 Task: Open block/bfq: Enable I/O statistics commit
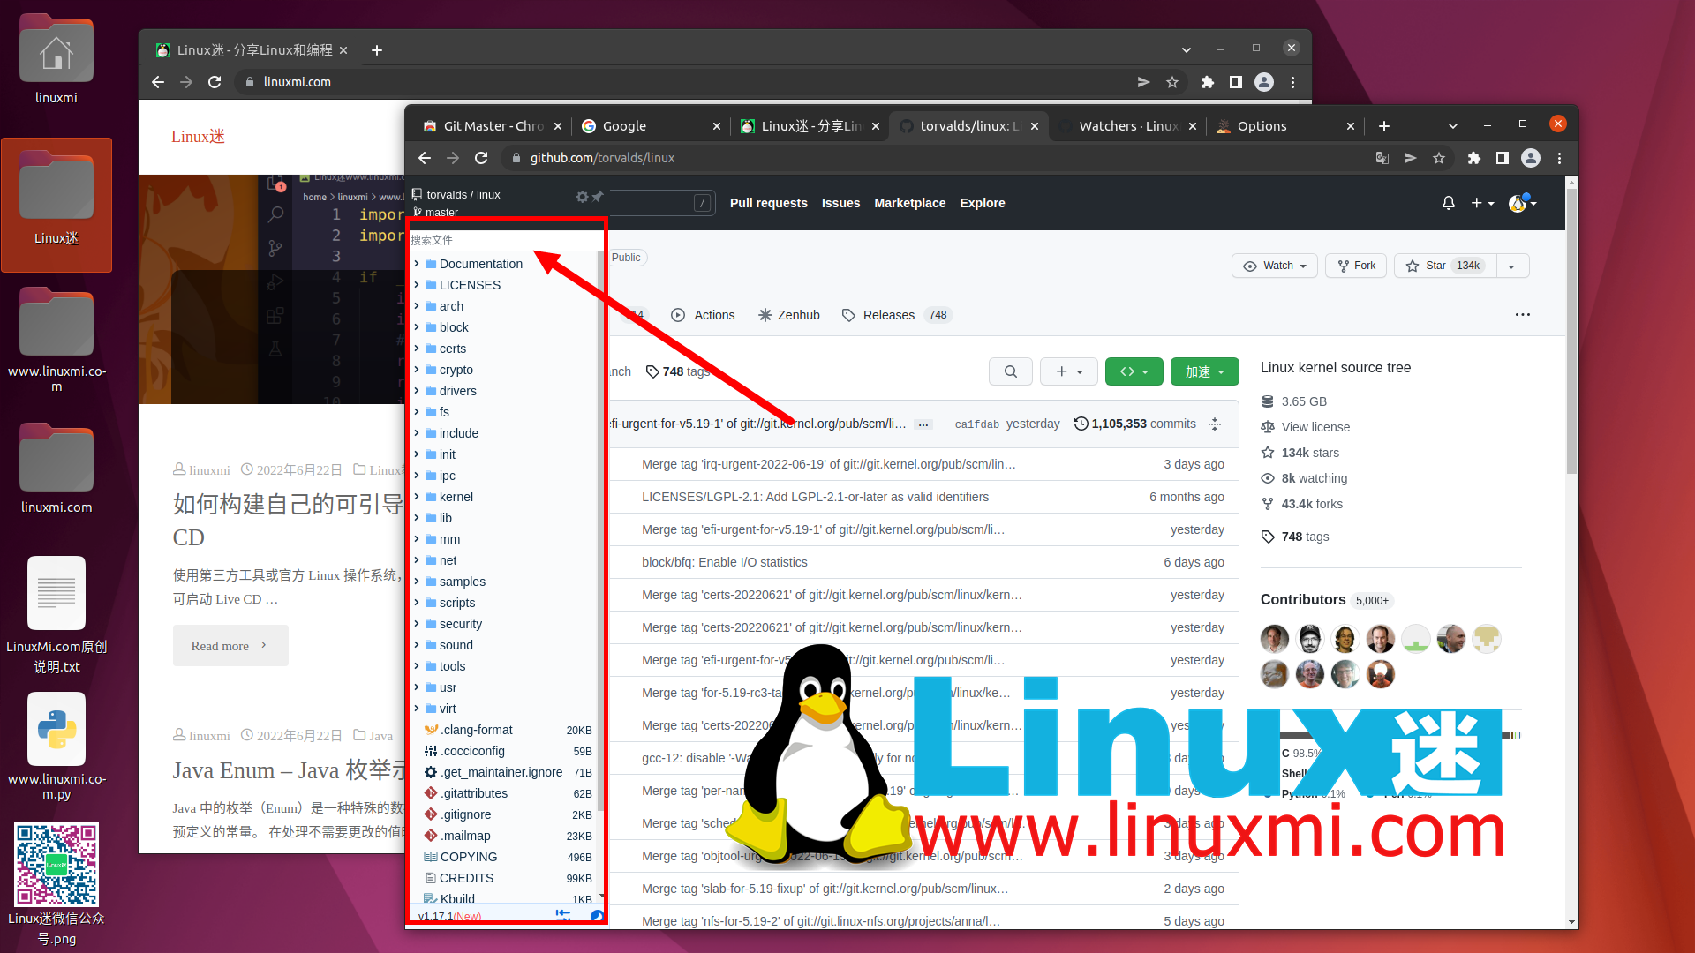(724, 562)
